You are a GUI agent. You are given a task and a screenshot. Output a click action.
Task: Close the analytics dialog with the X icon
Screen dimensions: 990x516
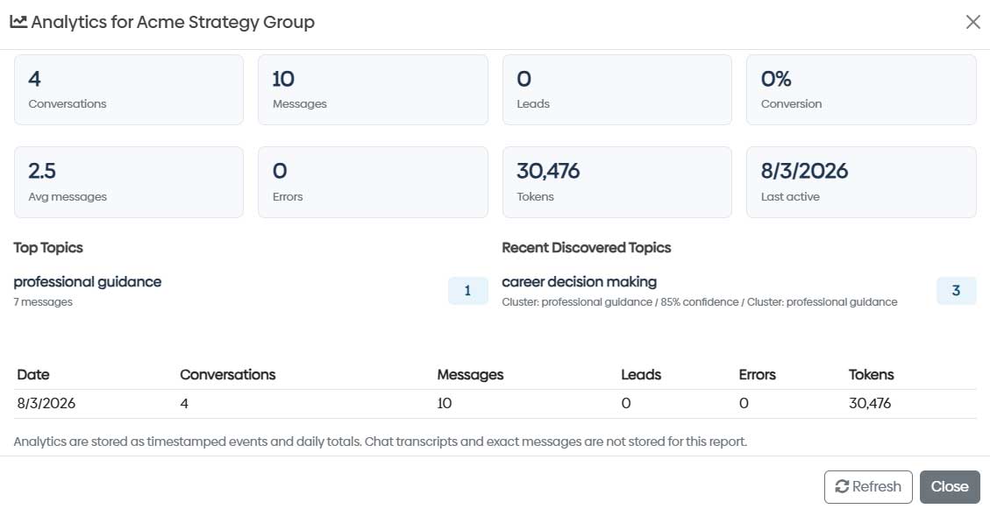coord(973,22)
